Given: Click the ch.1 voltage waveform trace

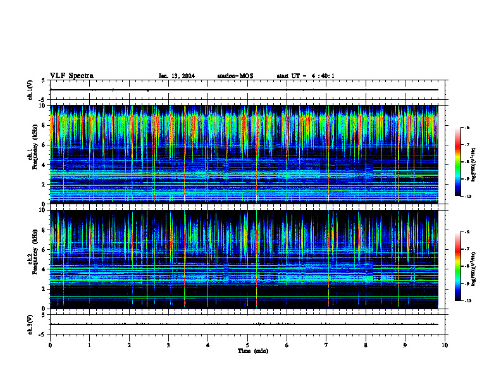Looking at the screenshot, I should pyautogui.click(x=244, y=90).
